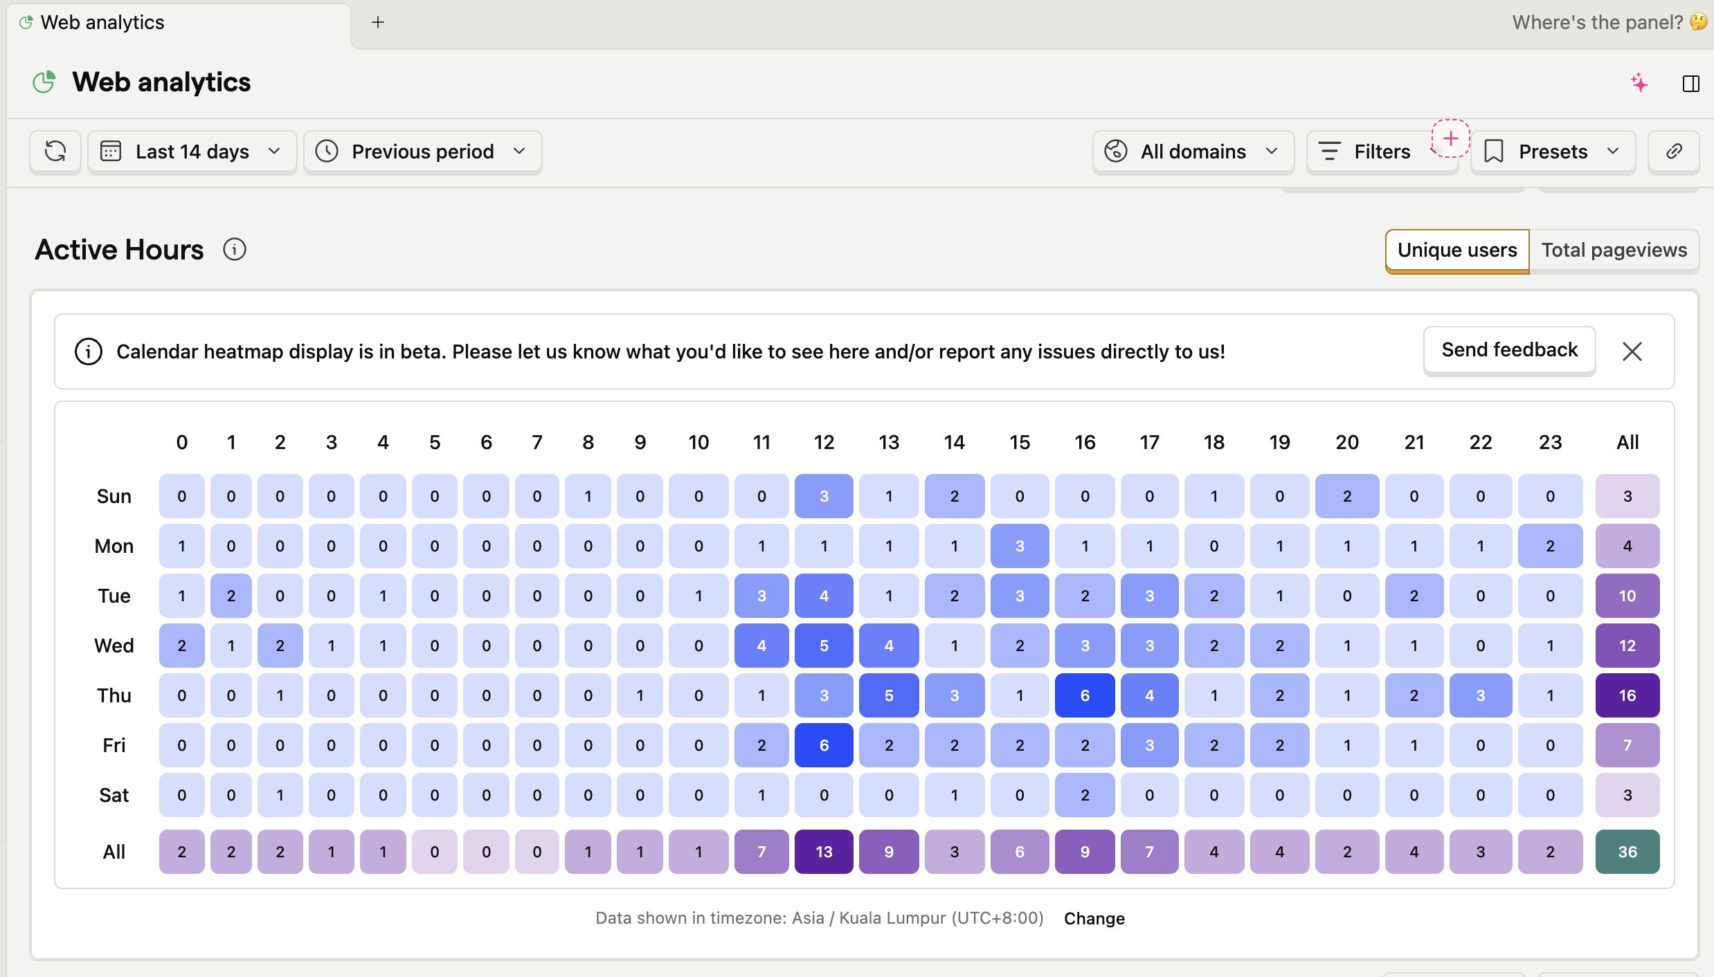Click the info icon beside Active Hours
Viewport: 1714px width, 977px height.
[x=235, y=250]
